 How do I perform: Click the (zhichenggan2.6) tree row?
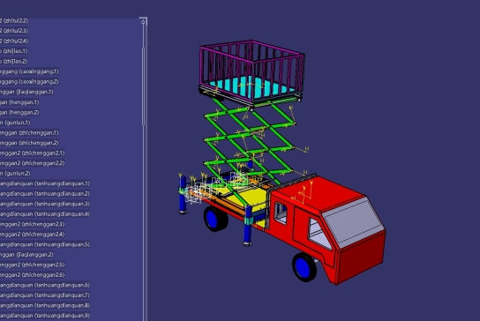click(33, 275)
